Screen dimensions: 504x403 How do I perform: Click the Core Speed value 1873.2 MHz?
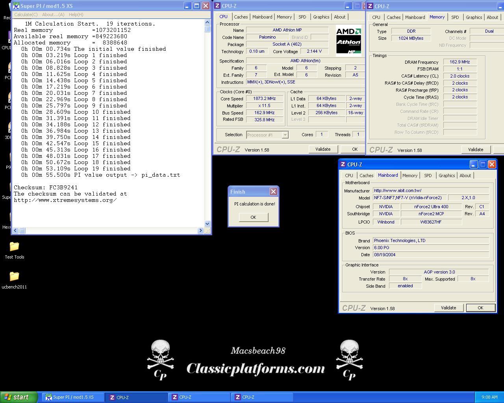point(265,99)
